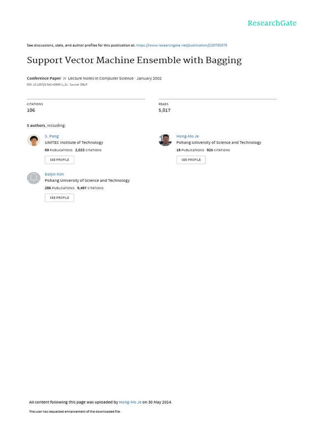This screenshot has height=423, width=317.
Task: Click Daijin Kim's 9,497 citations stat
Action: tap(90, 188)
